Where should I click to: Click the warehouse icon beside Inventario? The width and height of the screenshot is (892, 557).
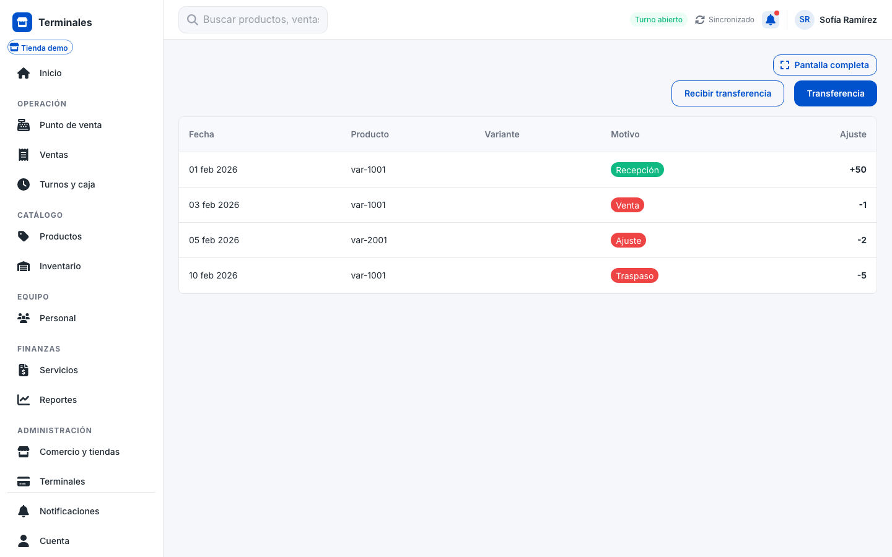tap(24, 266)
